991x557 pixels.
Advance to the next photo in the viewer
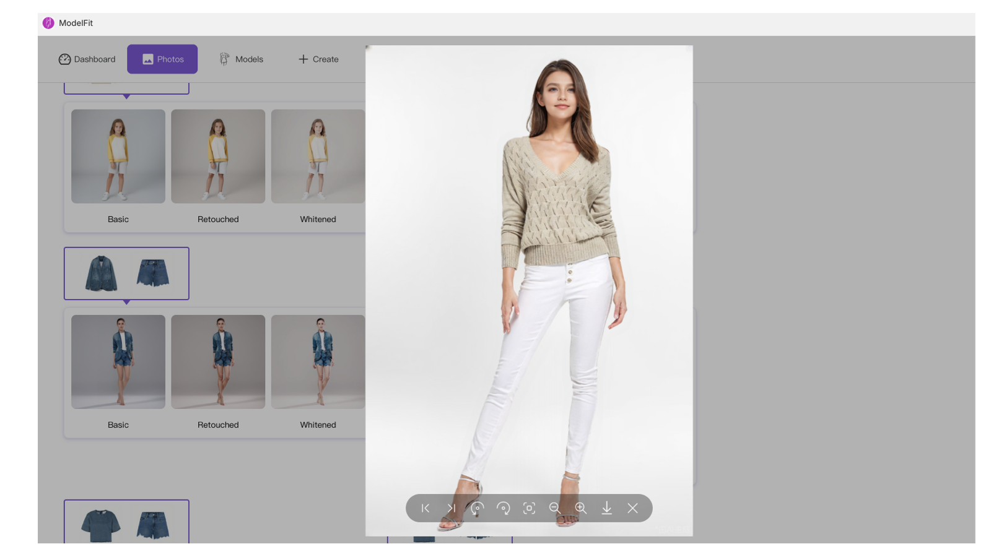tap(451, 508)
